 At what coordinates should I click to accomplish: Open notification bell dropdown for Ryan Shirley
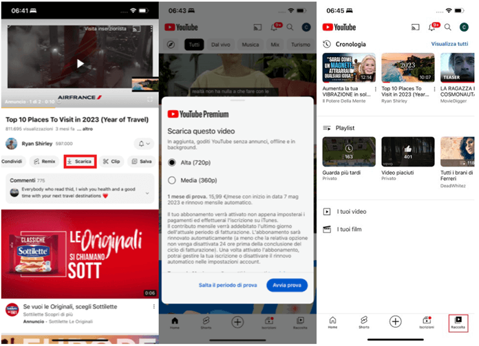pyautogui.click(x=144, y=144)
